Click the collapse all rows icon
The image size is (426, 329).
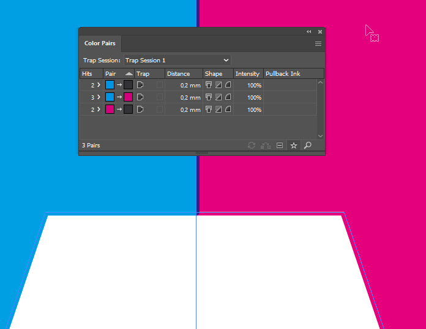(280, 146)
